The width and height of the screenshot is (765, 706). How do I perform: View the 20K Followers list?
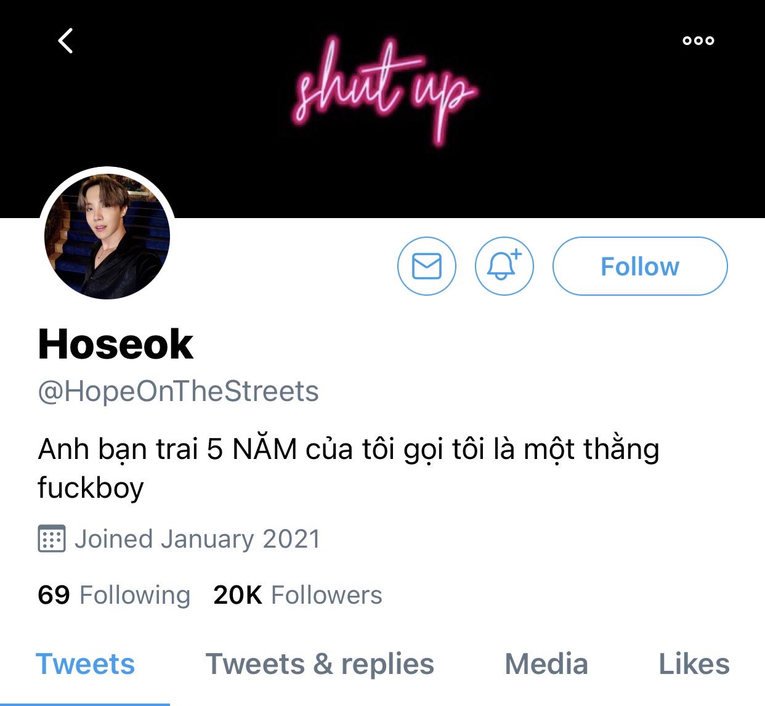click(x=297, y=595)
